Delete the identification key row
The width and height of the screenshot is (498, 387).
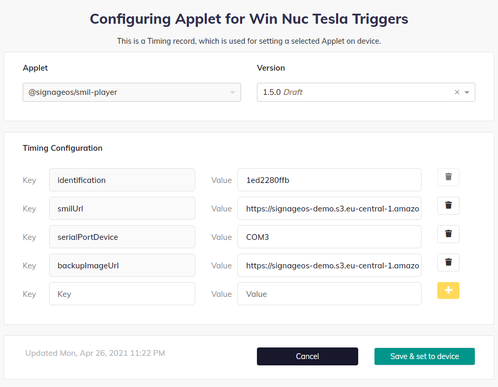click(x=448, y=177)
